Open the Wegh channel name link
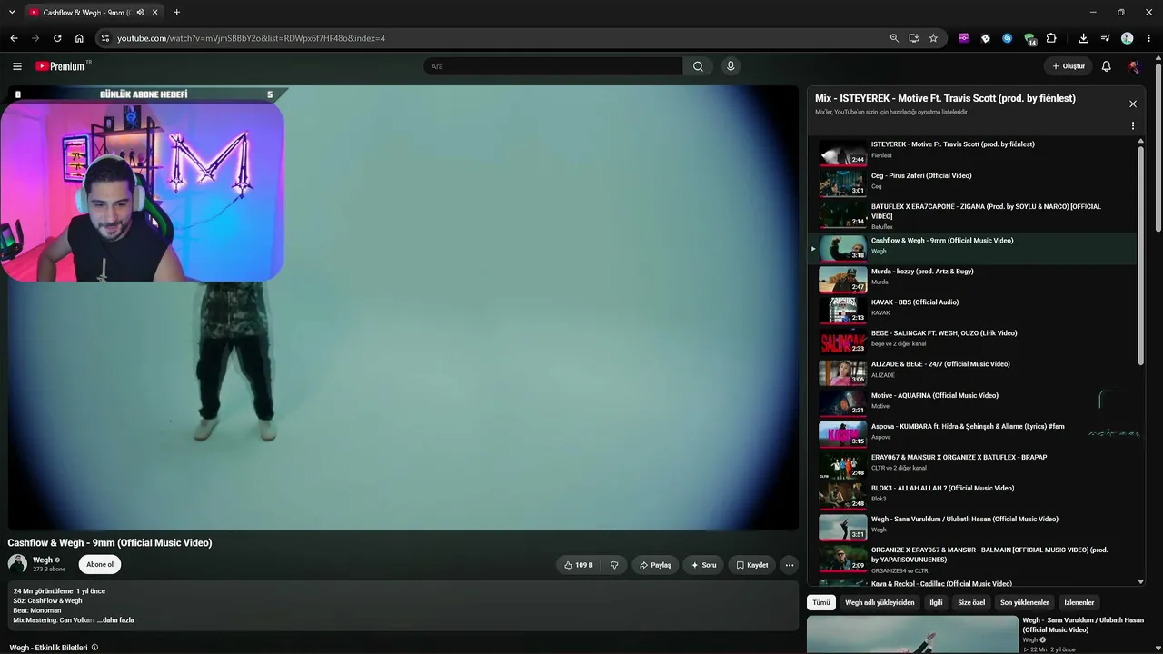This screenshot has width=1163, height=654. coord(43,560)
